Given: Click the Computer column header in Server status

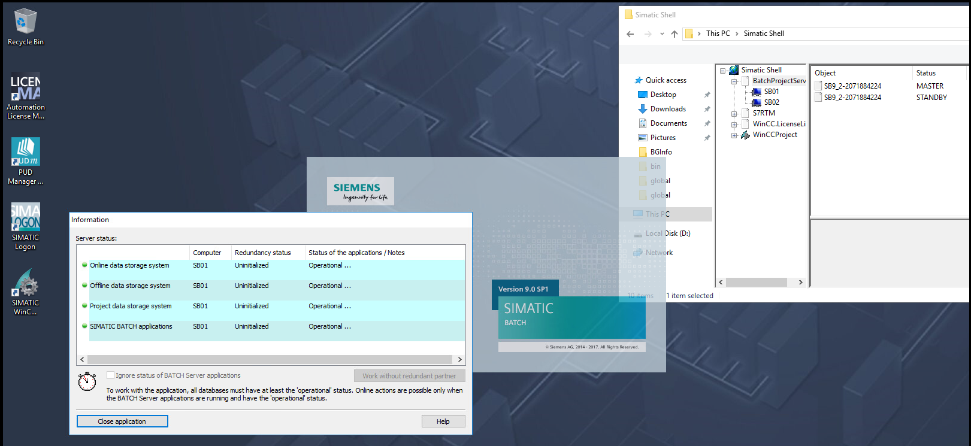Looking at the screenshot, I should tap(210, 253).
